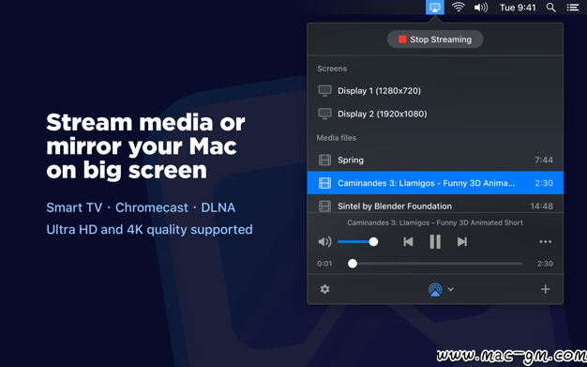Click the 14:48 duration of Sintel
Image resolution: width=587 pixels, height=367 pixels.
(x=541, y=206)
